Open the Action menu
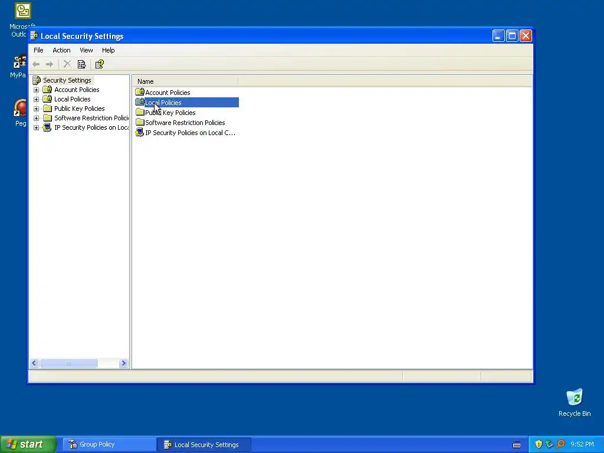 point(61,50)
